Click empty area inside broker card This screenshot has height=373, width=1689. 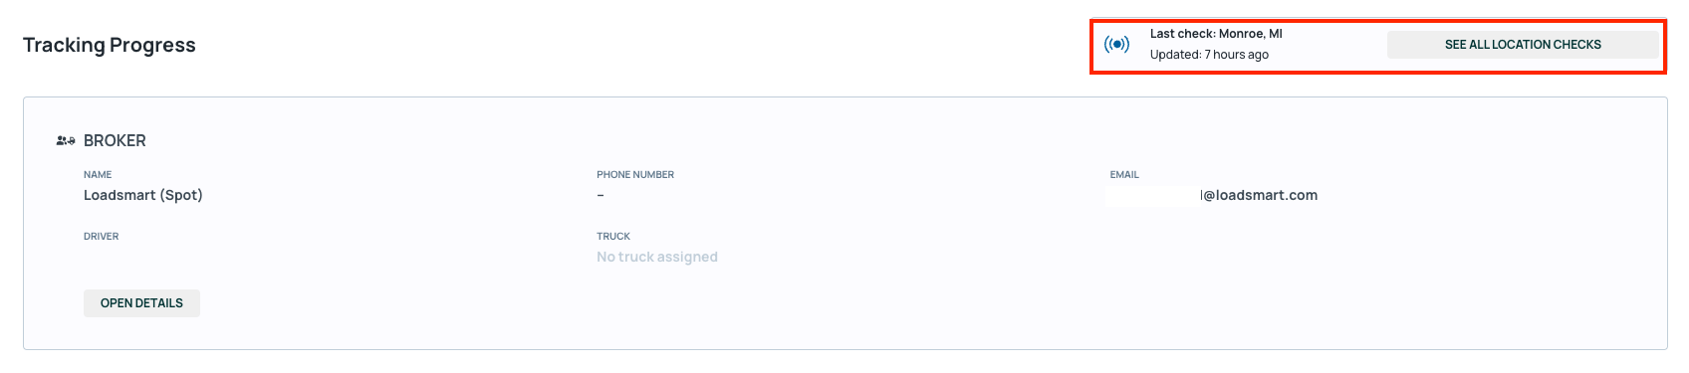[1195, 288]
